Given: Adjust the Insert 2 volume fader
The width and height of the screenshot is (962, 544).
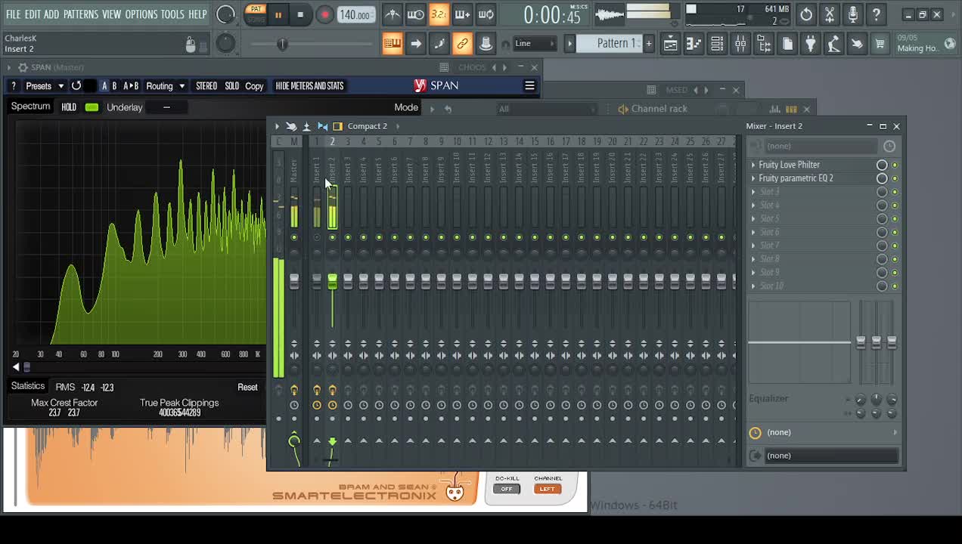Looking at the screenshot, I should point(332,281).
